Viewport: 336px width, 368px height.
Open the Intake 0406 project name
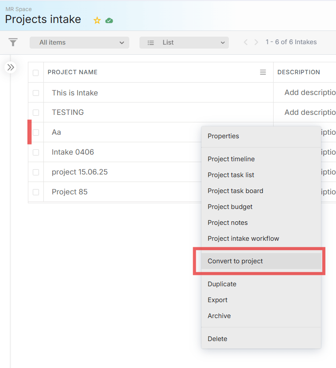point(73,152)
